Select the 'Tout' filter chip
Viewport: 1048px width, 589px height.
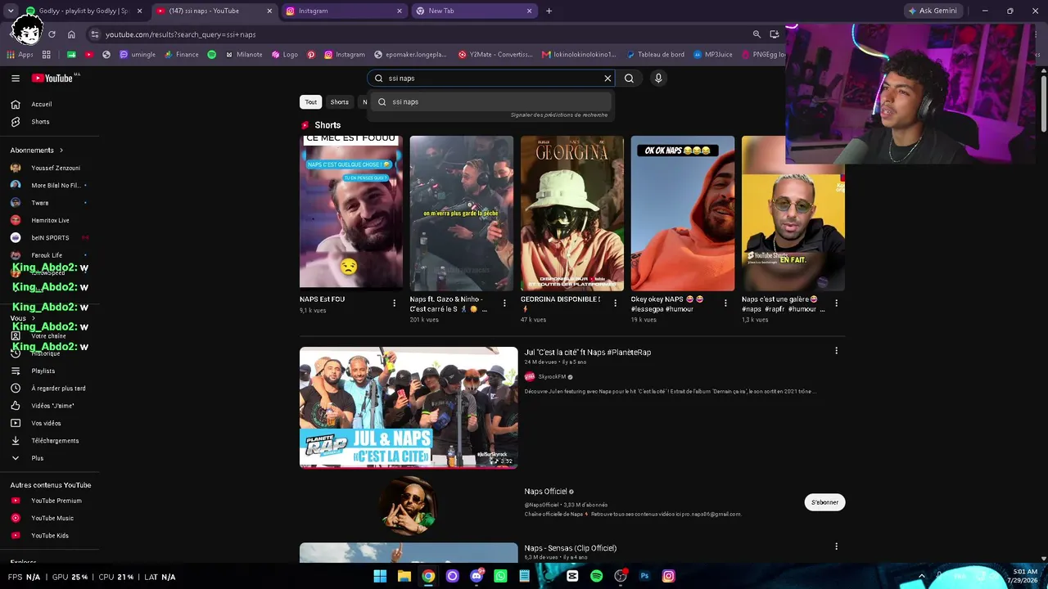coord(311,102)
